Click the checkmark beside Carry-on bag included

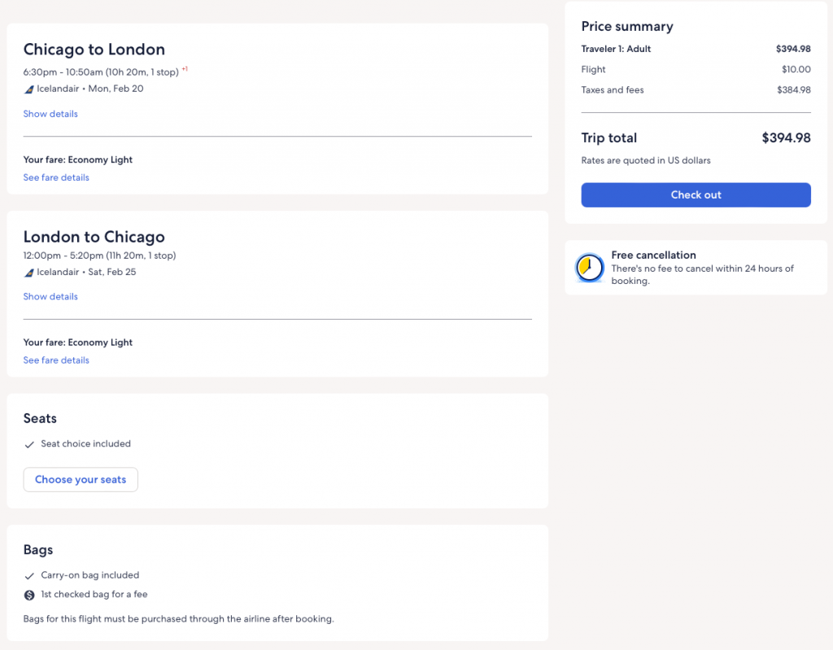click(30, 576)
